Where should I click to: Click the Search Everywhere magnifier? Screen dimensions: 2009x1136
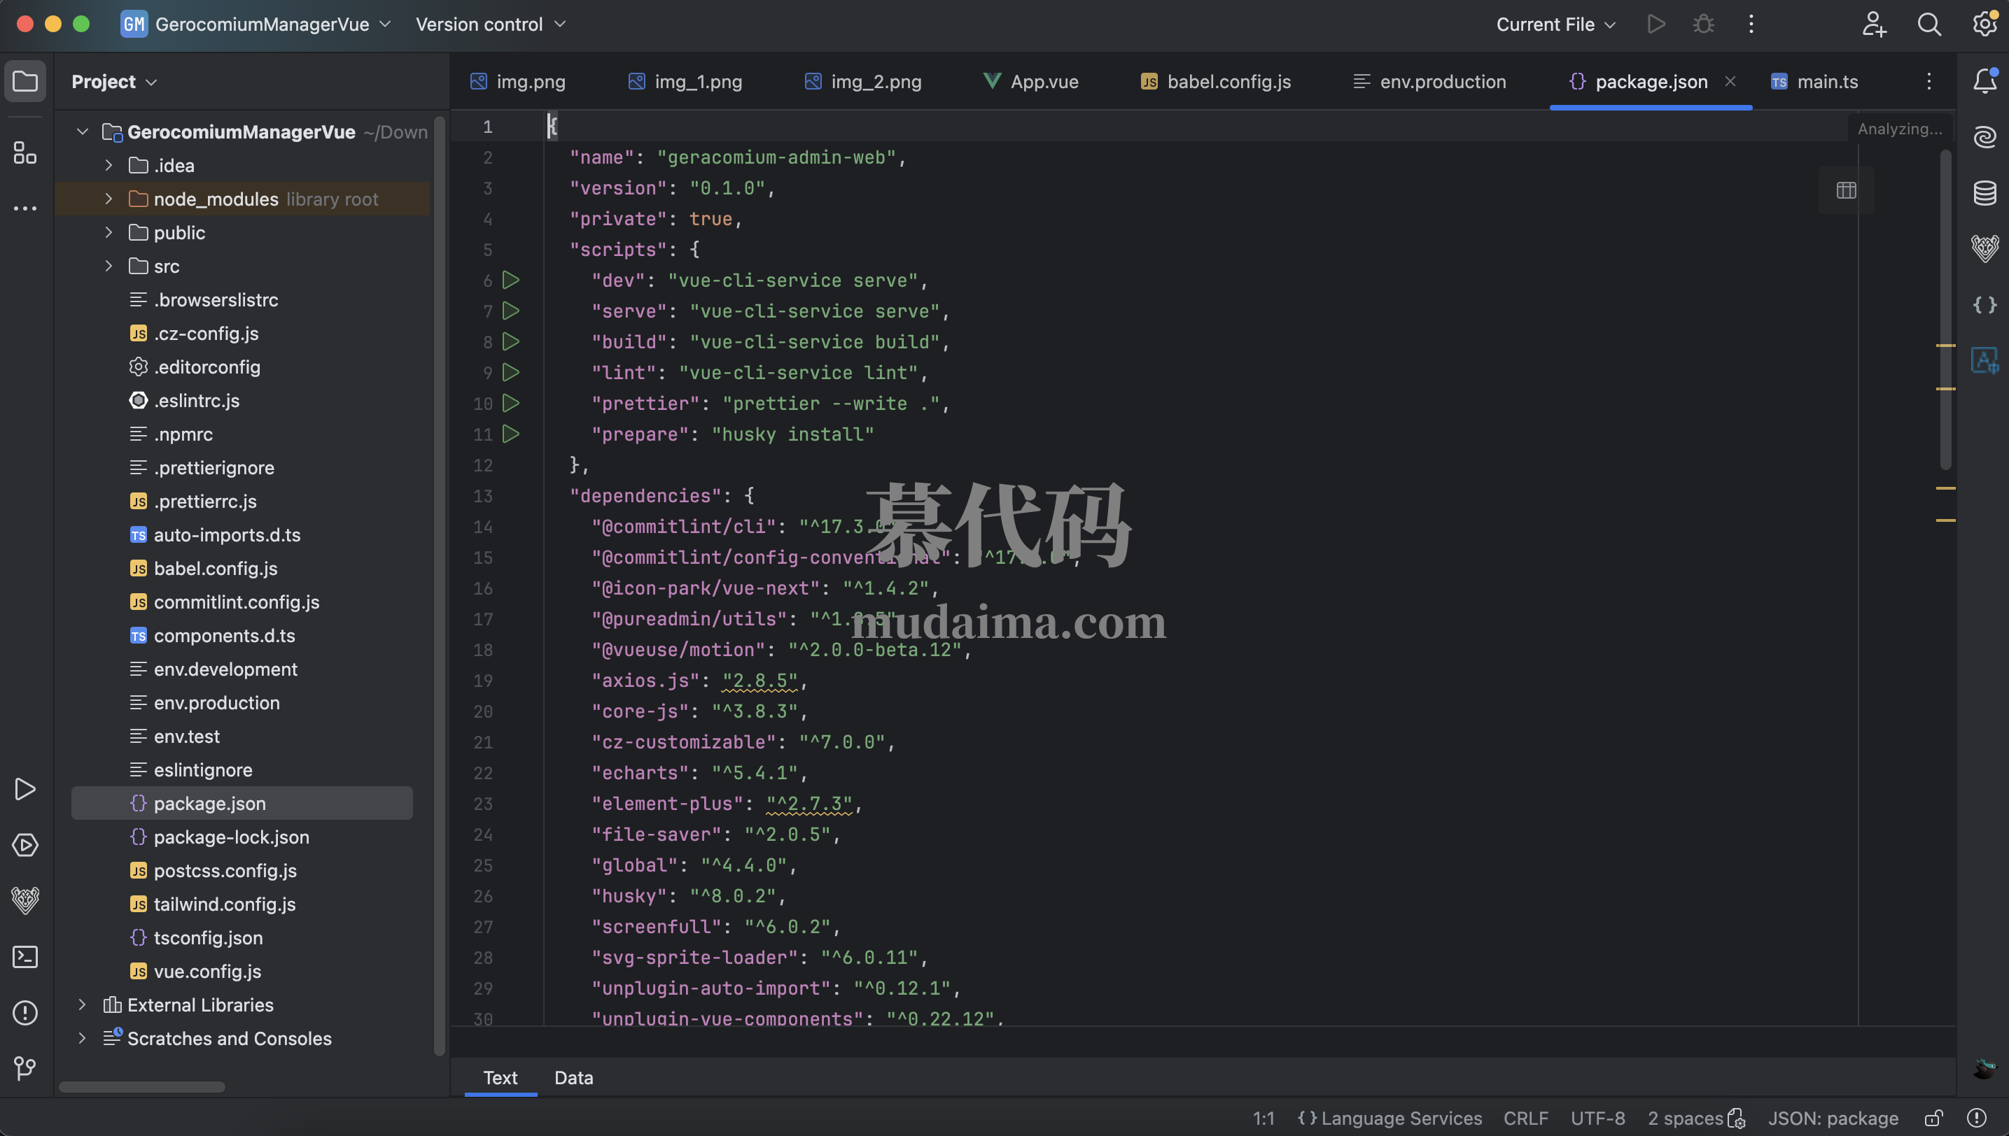1928,24
